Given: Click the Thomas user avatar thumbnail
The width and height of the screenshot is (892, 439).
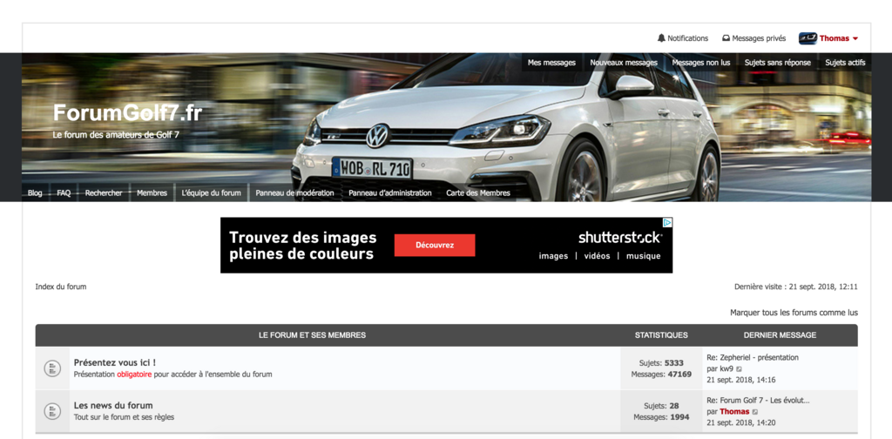Looking at the screenshot, I should coord(808,38).
